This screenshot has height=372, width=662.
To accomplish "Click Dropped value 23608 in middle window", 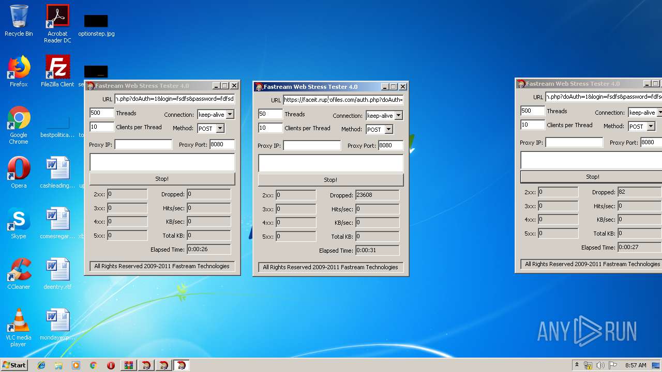I will pos(377,195).
